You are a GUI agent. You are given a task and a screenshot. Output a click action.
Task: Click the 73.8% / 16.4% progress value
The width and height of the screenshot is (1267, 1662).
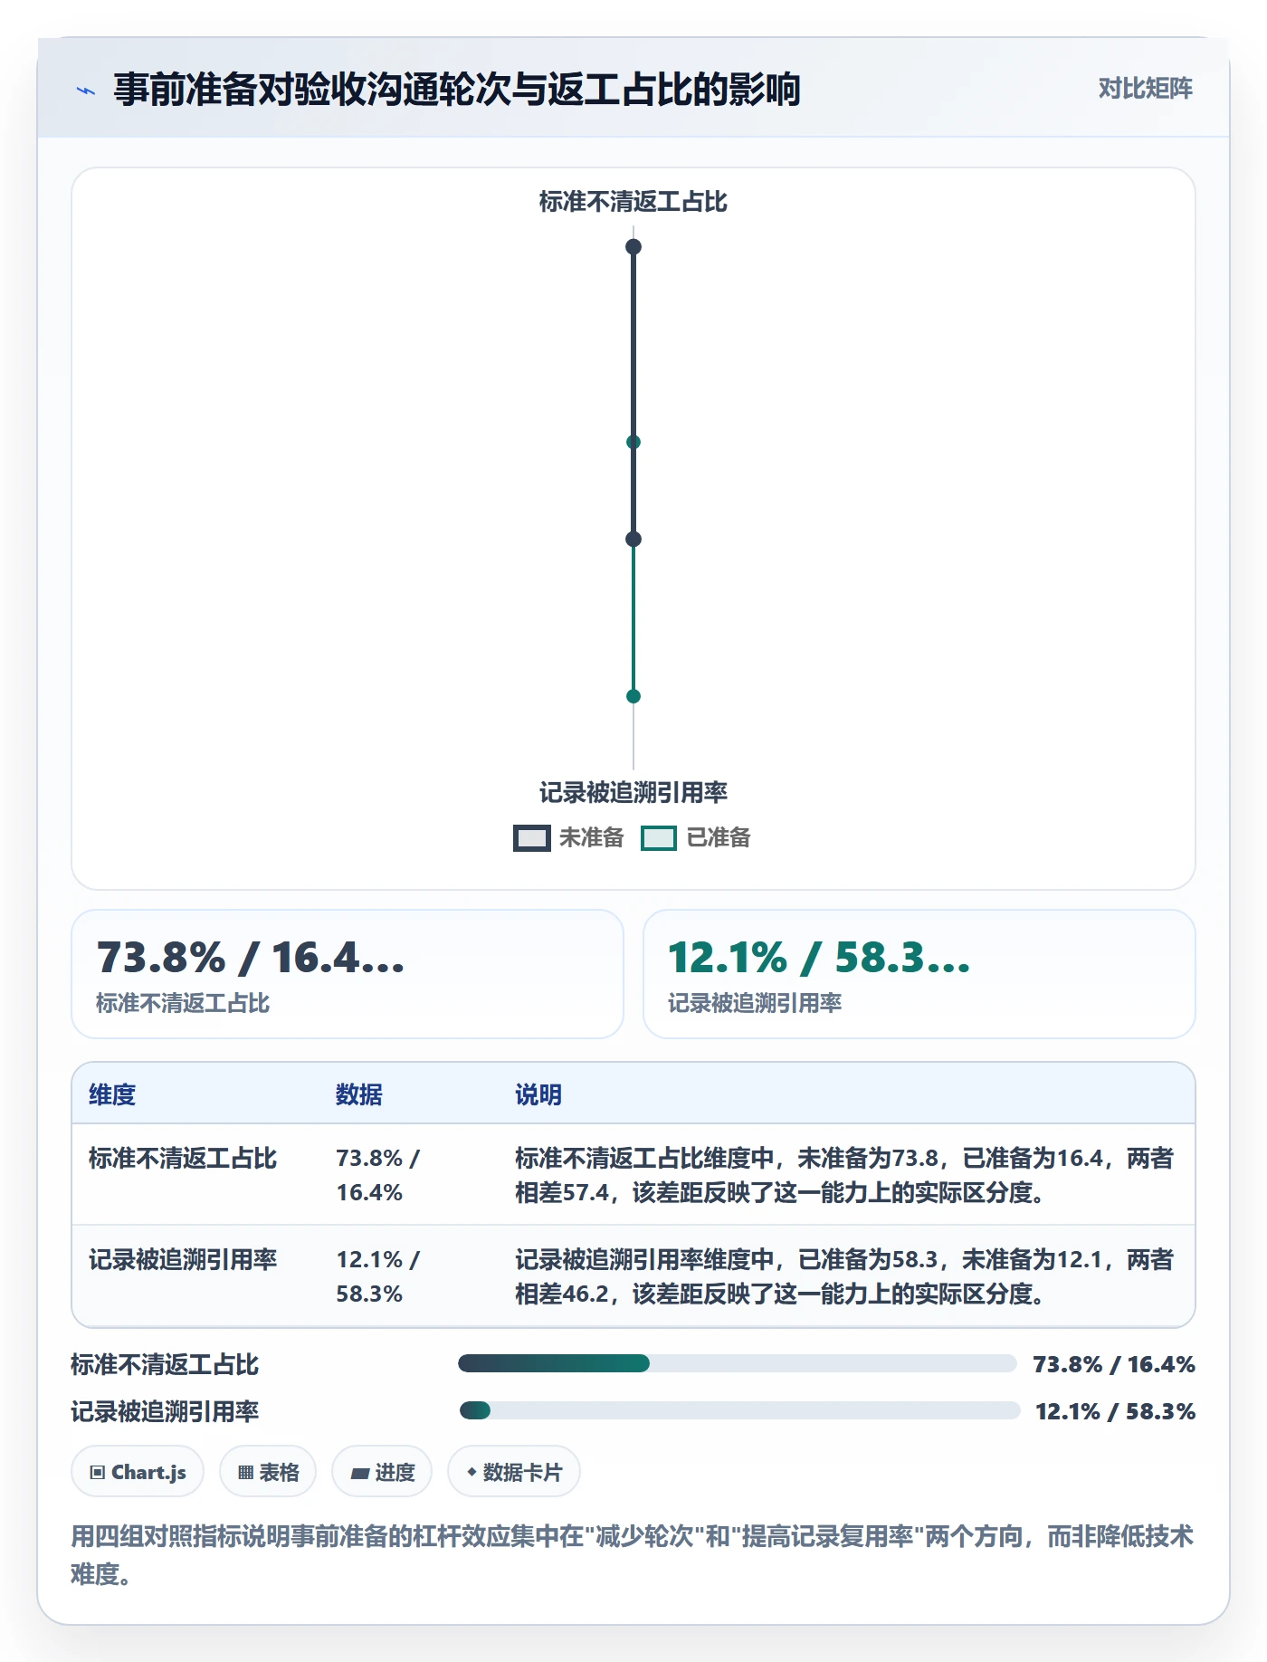1114,1364
